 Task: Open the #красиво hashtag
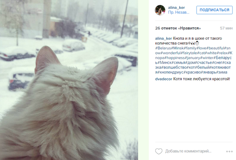192,72
